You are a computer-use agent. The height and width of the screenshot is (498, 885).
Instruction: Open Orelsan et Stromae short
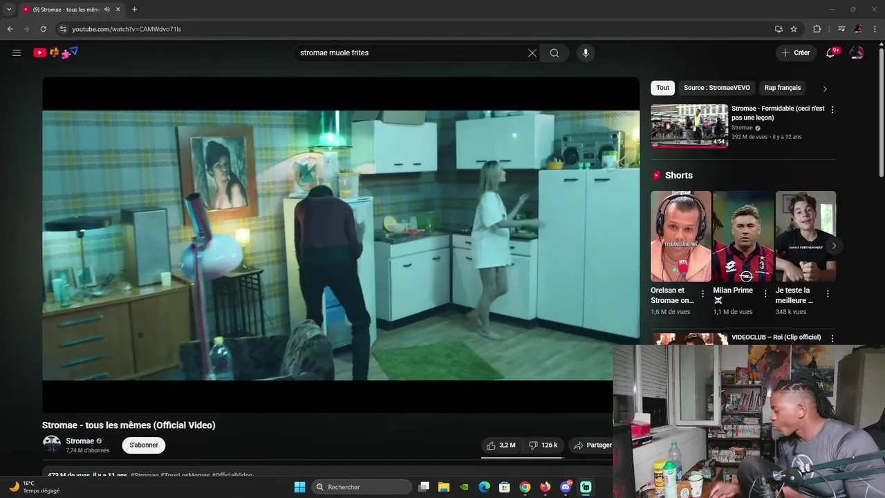tap(680, 237)
